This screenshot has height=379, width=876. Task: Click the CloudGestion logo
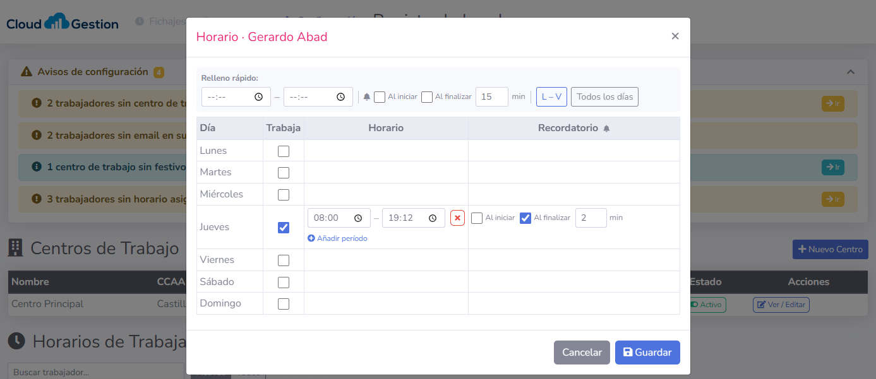pos(63,23)
